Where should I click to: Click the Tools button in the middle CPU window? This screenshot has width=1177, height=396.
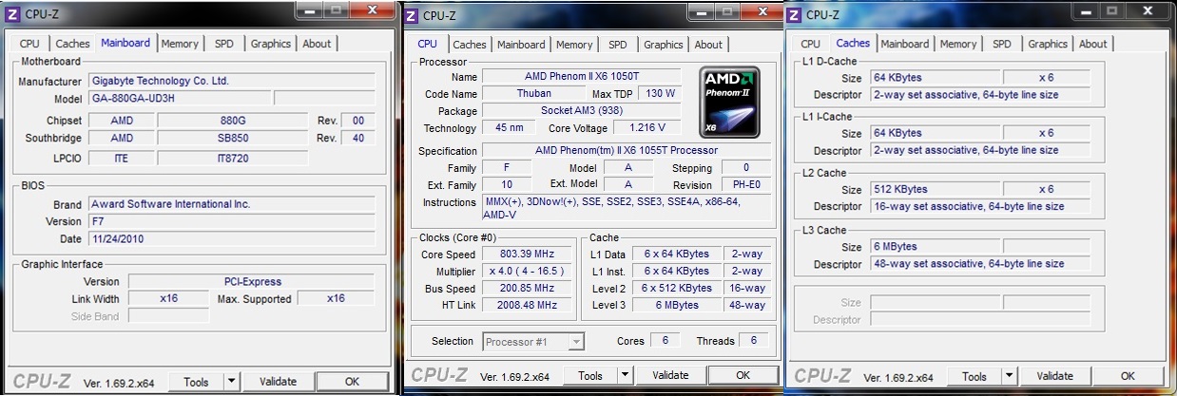(590, 375)
